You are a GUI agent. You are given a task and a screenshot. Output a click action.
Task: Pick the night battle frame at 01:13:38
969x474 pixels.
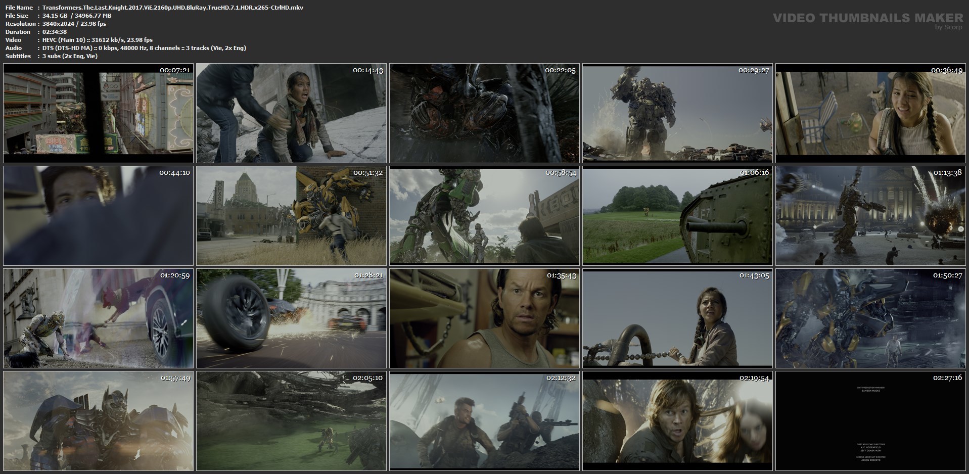[x=870, y=216]
